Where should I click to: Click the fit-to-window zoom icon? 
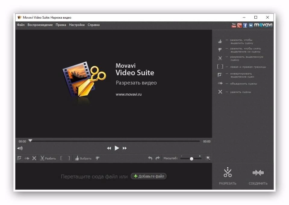208,158
